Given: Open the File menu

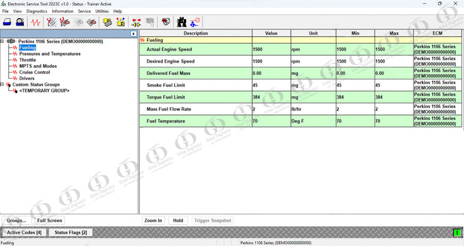Looking at the screenshot, I should tap(5, 11).
